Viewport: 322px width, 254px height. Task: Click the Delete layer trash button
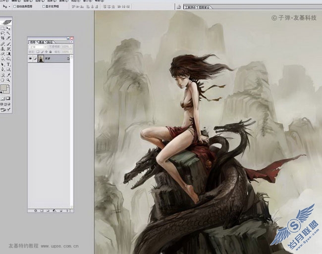67,211
